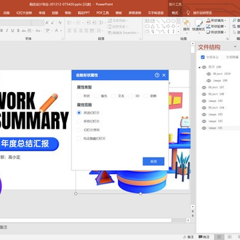The width and height of the screenshot is (240, 240).
Task: Open the 动画 ribbon tab
Action: [7, 13]
